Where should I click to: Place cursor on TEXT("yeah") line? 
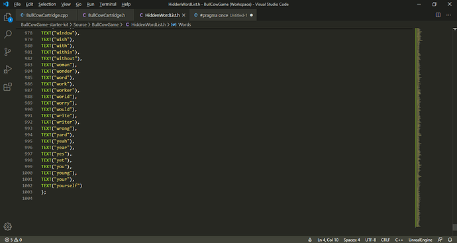click(x=58, y=141)
